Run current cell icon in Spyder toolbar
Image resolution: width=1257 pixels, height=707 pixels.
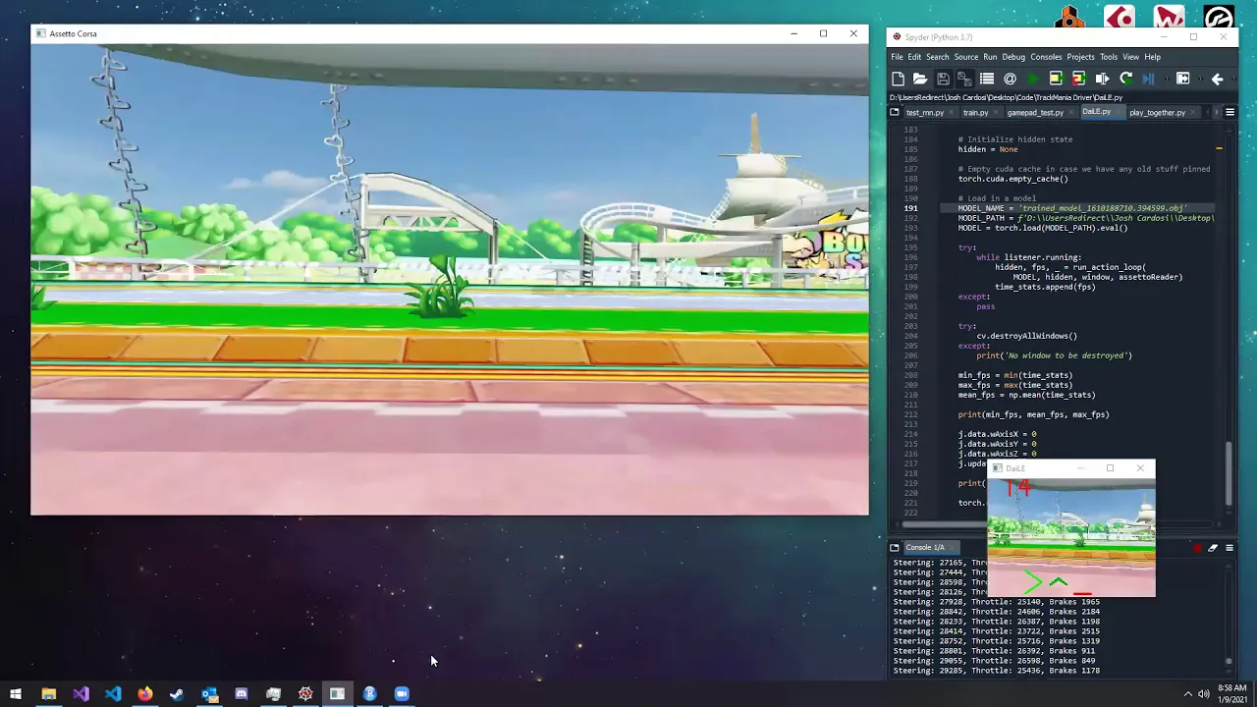click(x=1056, y=79)
